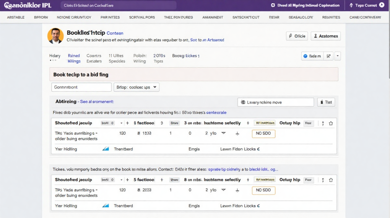The image size is (390, 218).
Task: Click the Astomes button
Action: 326,36
